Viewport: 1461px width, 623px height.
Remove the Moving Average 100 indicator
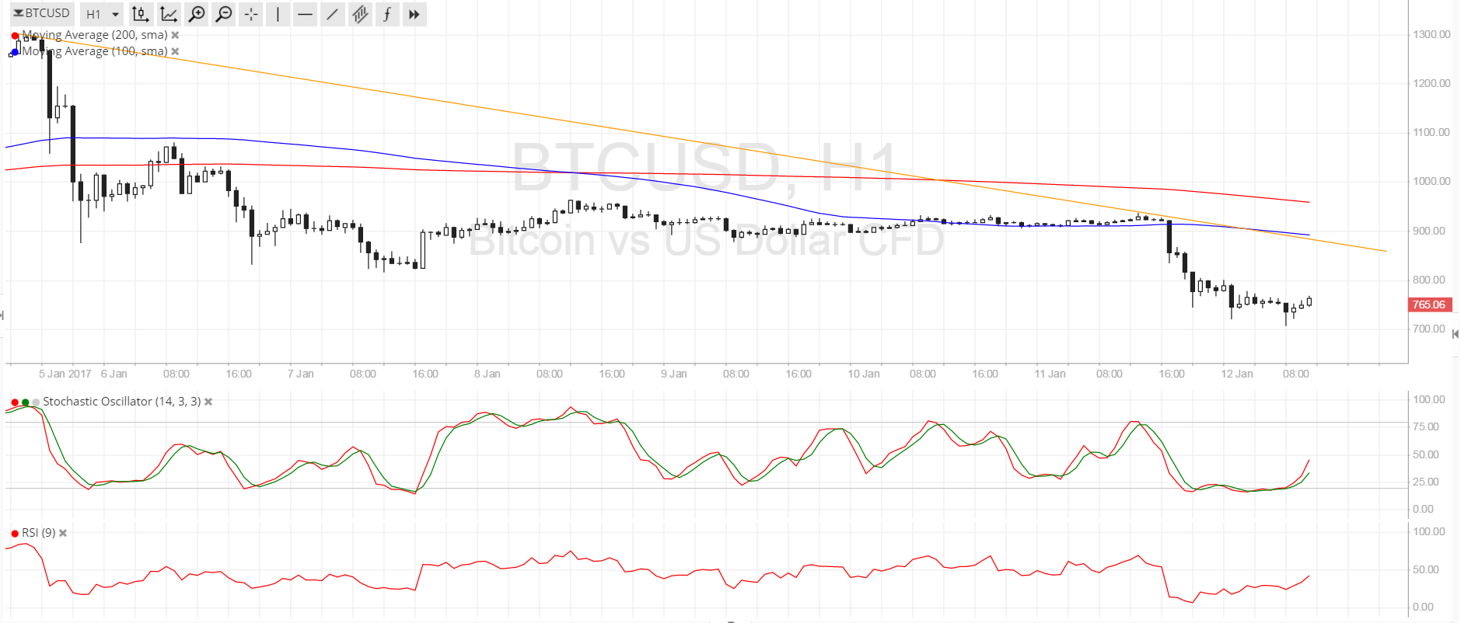pyautogui.click(x=176, y=51)
